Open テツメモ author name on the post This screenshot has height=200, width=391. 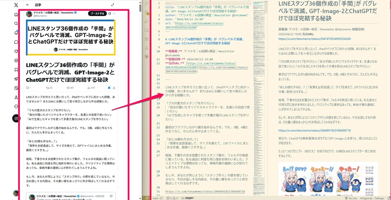(x=53, y=13)
